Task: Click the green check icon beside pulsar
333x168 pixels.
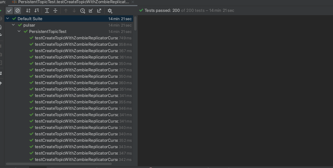Action: tap(20, 25)
